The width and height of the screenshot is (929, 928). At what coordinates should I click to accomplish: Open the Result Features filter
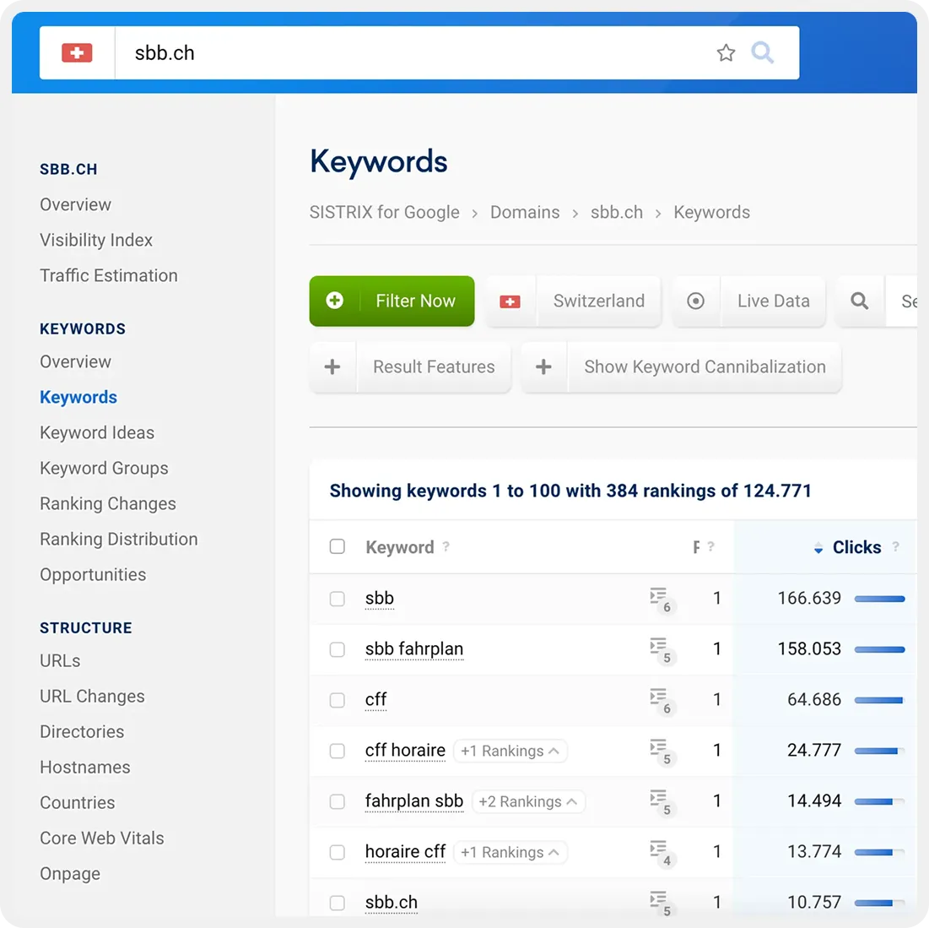410,367
